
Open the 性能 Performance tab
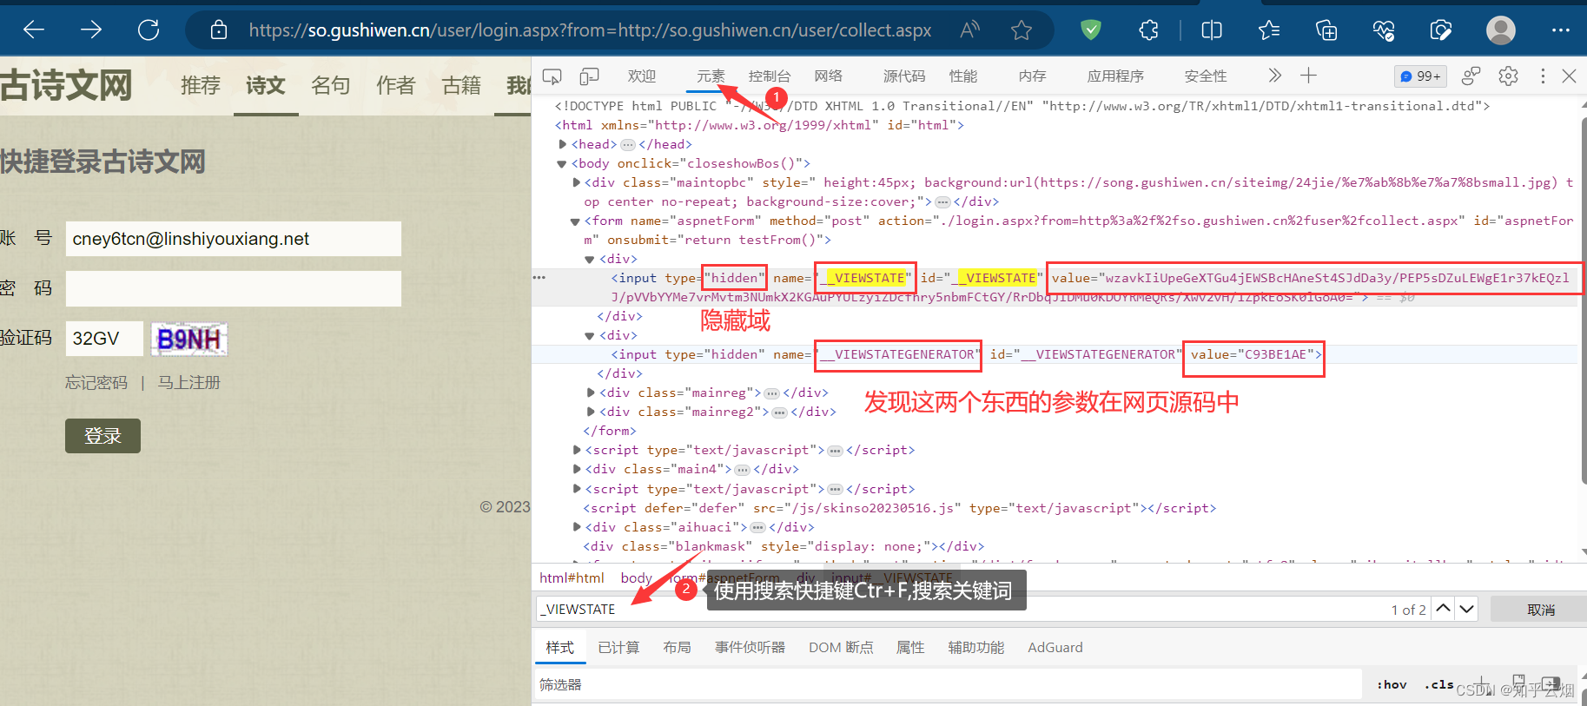963,76
